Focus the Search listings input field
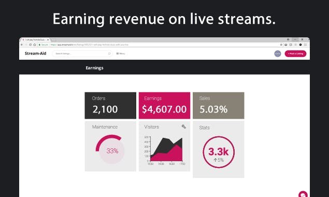The image size is (329, 197). point(82,54)
